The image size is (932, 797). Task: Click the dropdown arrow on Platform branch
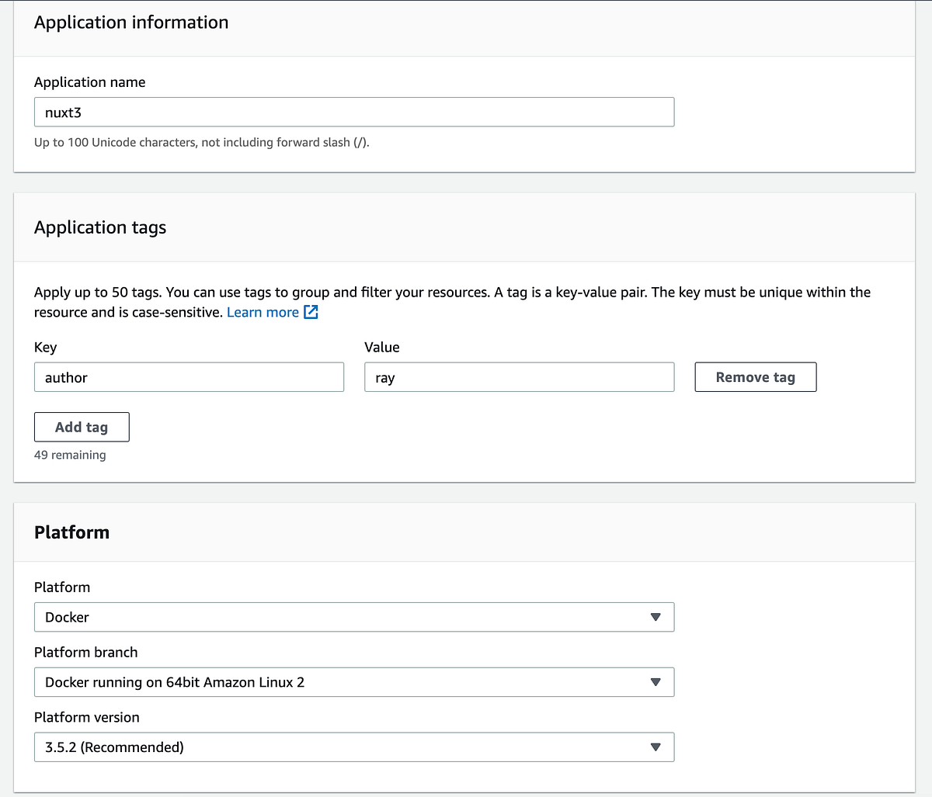(x=656, y=682)
